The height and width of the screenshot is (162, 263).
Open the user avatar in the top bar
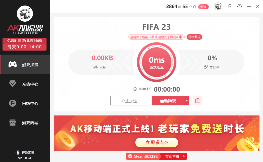218,7
